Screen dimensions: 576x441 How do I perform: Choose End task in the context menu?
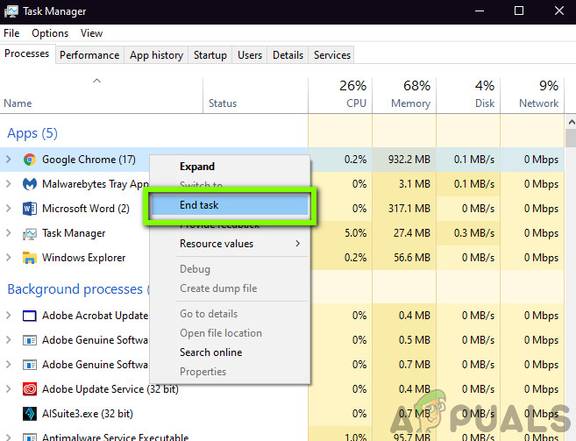(x=230, y=205)
